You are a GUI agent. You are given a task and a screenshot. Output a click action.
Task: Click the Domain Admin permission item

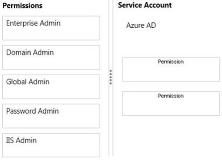click(51, 57)
